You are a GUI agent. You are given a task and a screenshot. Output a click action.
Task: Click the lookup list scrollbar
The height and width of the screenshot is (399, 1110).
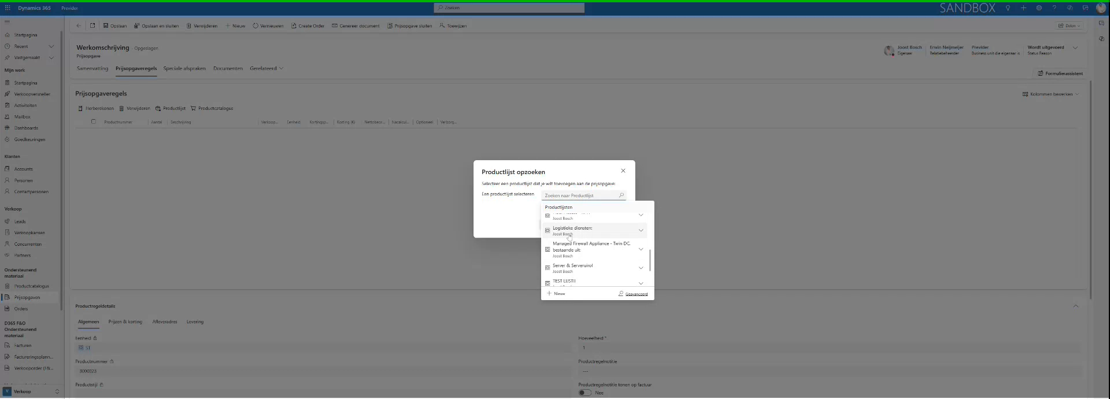click(x=650, y=260)
